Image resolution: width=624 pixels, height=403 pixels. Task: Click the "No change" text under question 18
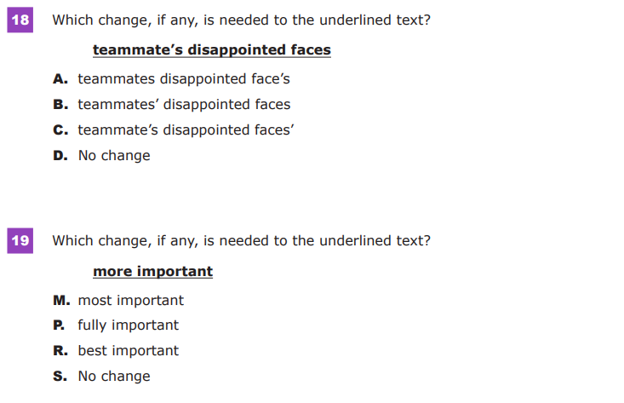coord(114,156)
